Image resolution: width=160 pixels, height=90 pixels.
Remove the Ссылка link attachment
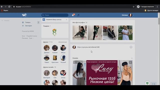click(132, 58)
